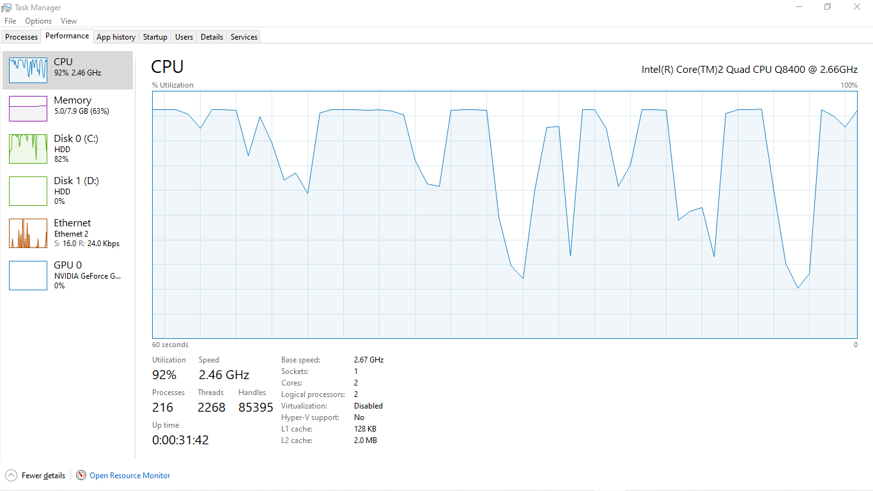This screenshot has height=491, width=873.
Task: Click the 2.46 GHz speed value
Action: point(224,375)
